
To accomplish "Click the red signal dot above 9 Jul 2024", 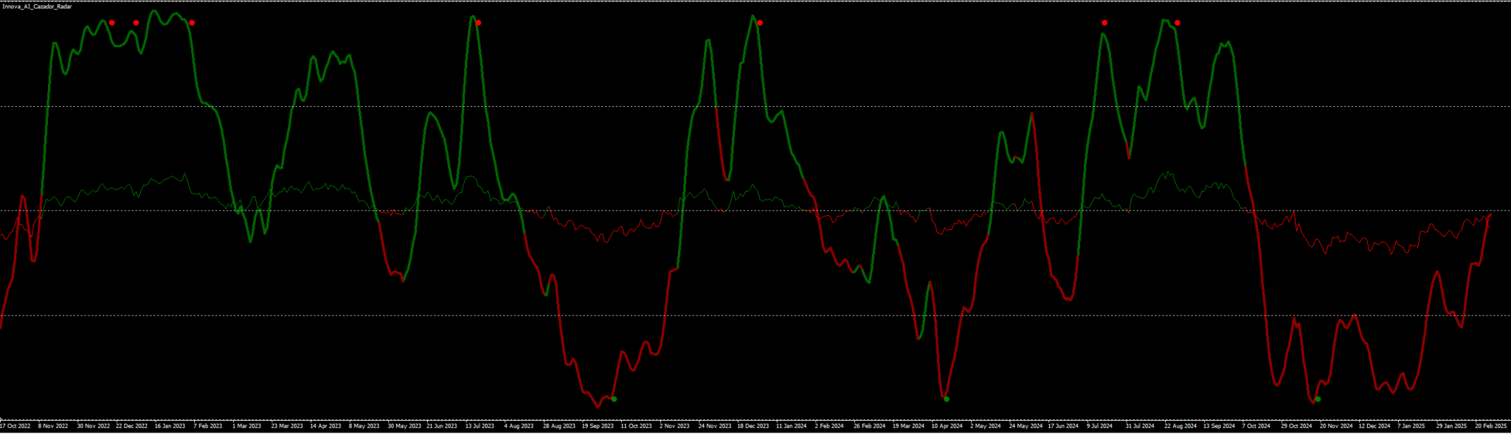I will tap(1104, 23).
